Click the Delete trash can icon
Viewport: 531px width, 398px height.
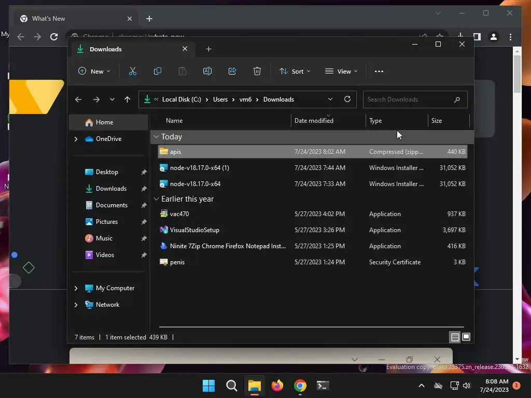[257, 72]
